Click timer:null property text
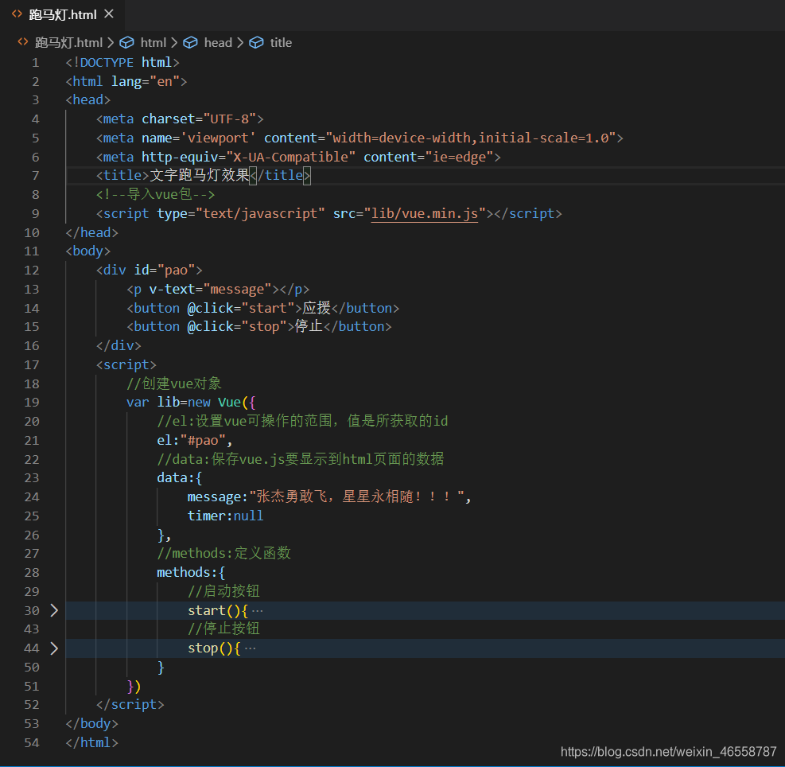 coord(225,516)
